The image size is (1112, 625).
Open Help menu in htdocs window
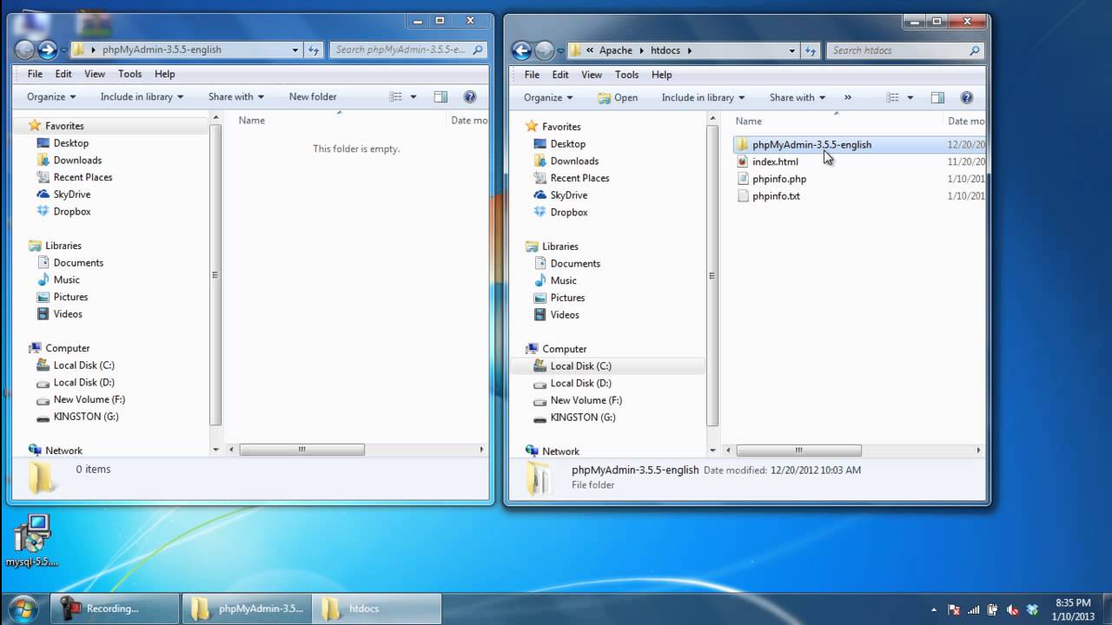pyautogui.click(x=661, y=75)
